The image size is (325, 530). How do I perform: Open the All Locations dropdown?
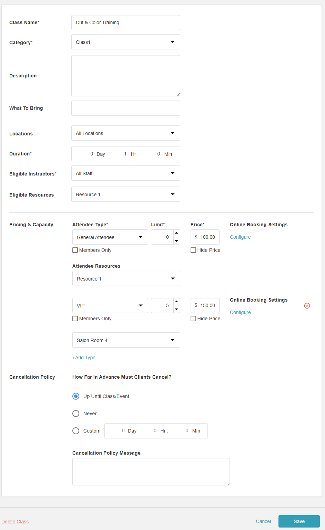pos(126,133)
